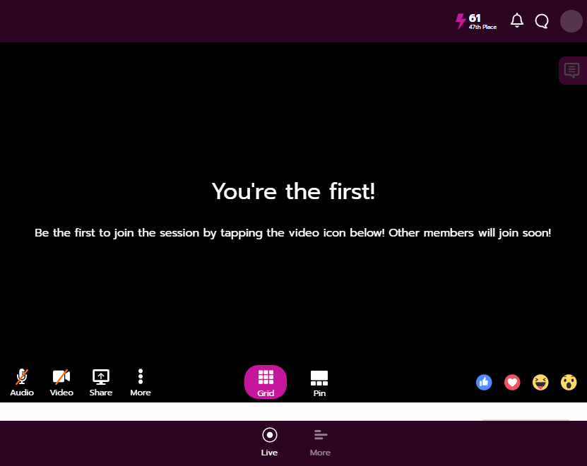Expand the side chat panel tab
Screen dimensions: 587x466
coord(572,71)
